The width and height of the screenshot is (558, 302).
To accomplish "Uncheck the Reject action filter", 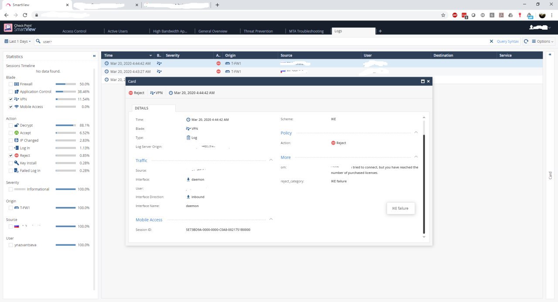I will click(11, 156).
